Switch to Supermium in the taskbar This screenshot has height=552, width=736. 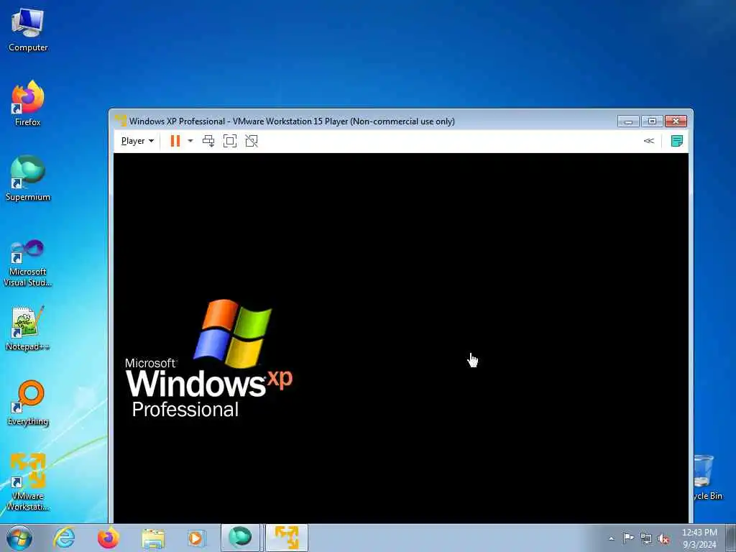[x=240, y=538]
